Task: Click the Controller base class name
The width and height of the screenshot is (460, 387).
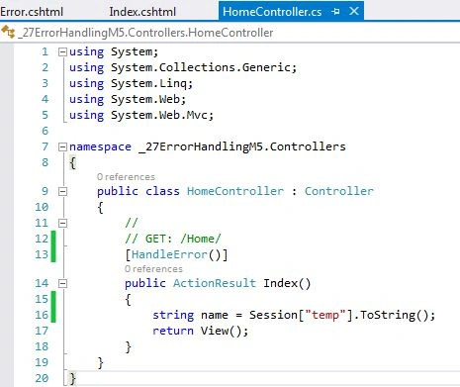Action: [x=339, y=191]
